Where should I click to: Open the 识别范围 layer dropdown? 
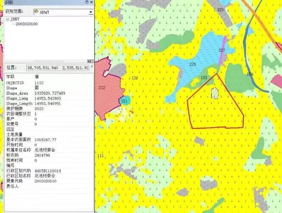[x=91, y=12]
